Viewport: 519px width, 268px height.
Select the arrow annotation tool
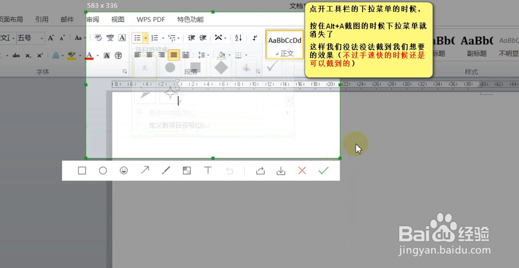(145, 170)
